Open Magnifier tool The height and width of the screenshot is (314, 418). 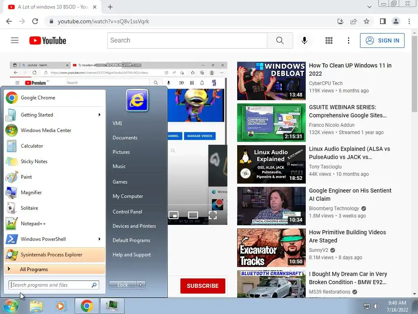pos(55,193)
